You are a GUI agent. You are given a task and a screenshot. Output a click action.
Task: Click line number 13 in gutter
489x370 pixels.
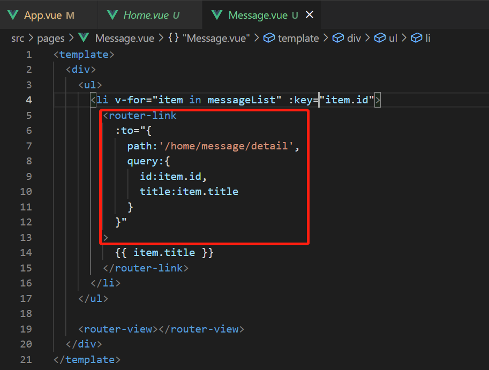point(26,238)
